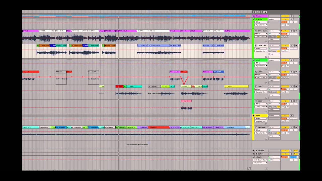Toggle B Delay track activator
Viewport: 322px width, 181px height.
click(x=285, y=154)
